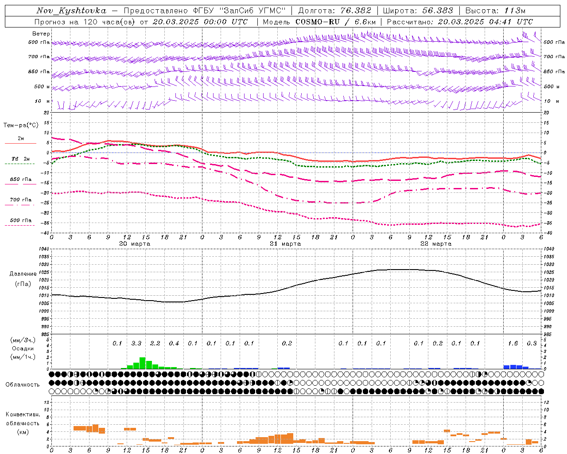567x454 pixels.
Task: Select the 3.3 precipitation total value
Action: click(136, 343)
